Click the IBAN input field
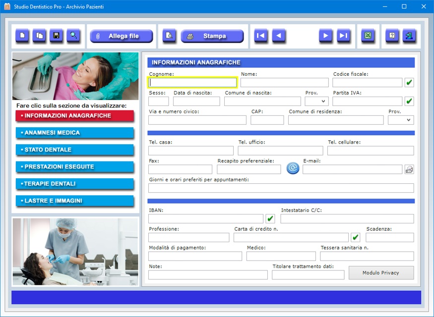The width and height of the screenshot is (434, 317). point(206,218)
